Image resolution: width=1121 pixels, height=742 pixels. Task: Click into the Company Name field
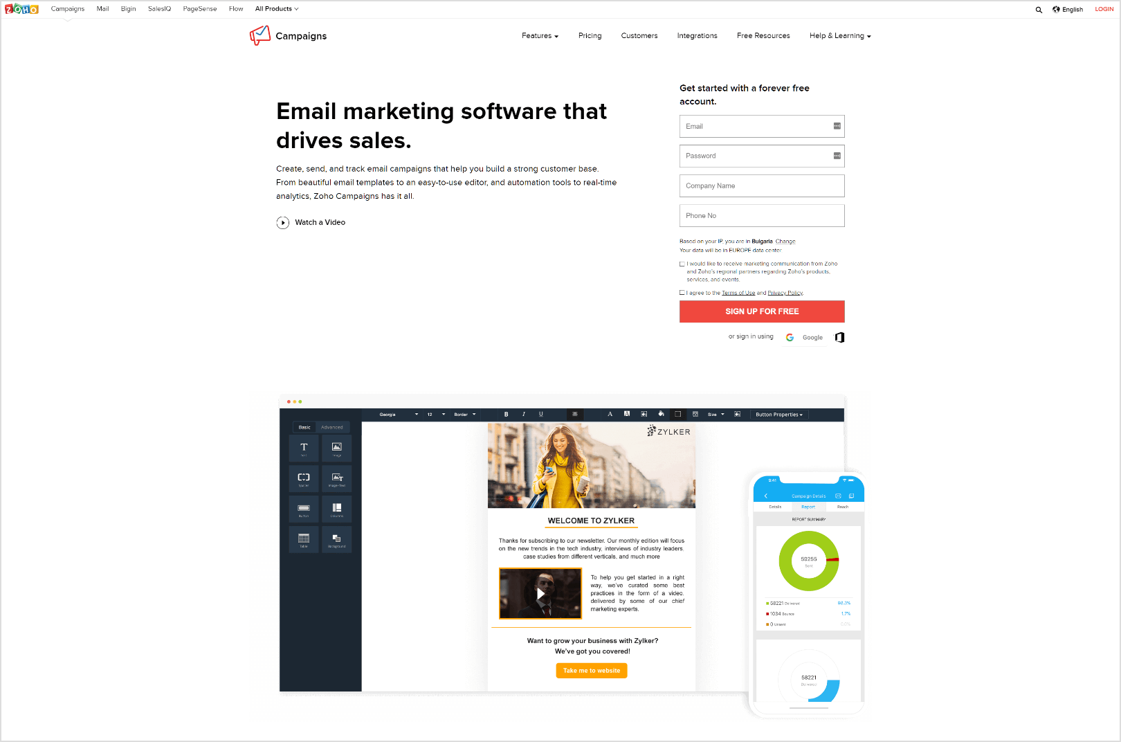[762, 185]
